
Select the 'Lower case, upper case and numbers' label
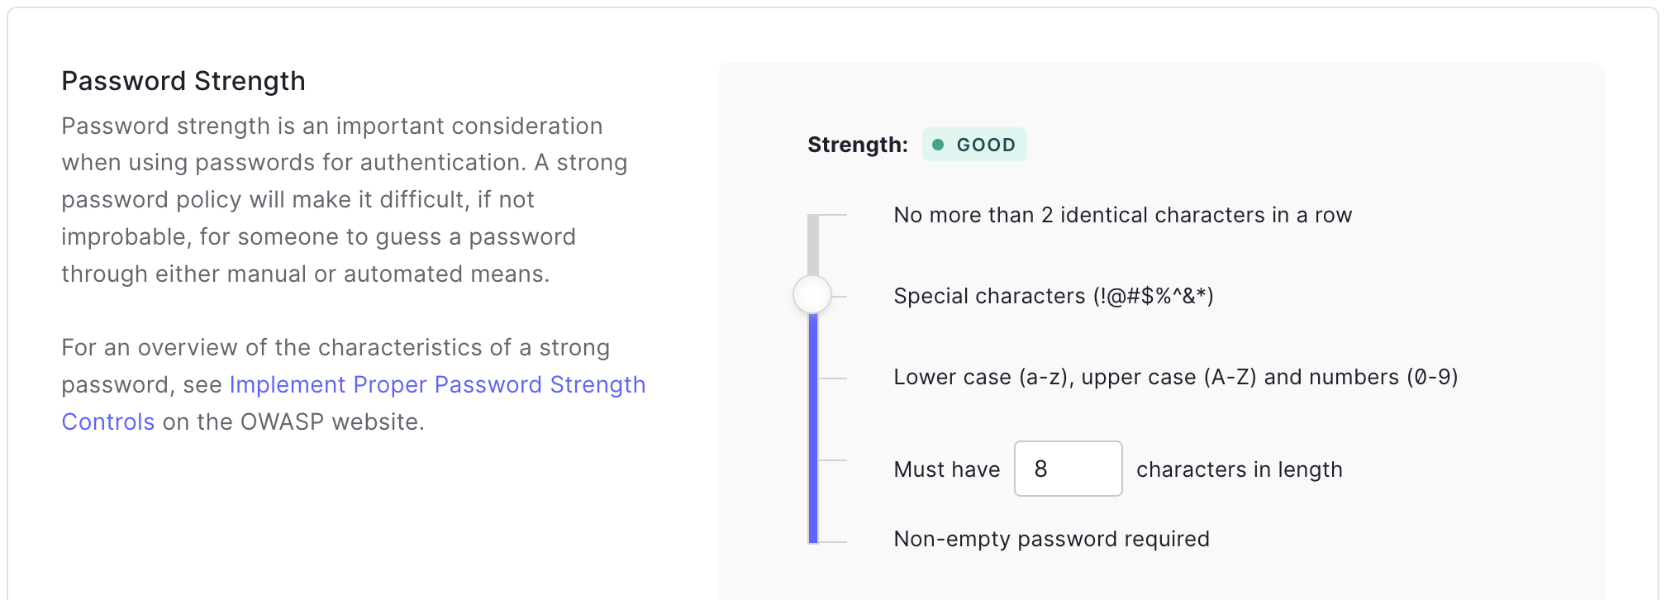(1175, 377)
